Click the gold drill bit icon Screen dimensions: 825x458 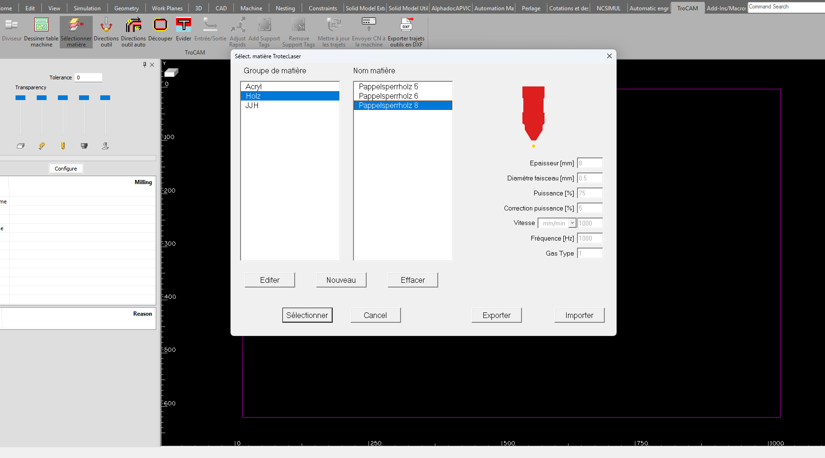(63, 146)
